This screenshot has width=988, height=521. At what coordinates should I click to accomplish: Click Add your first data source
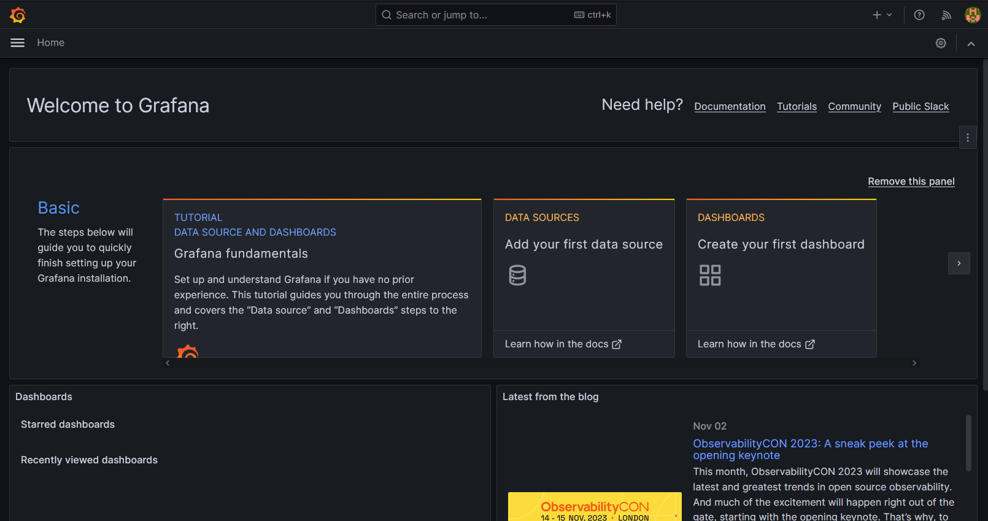pos(584,244)
